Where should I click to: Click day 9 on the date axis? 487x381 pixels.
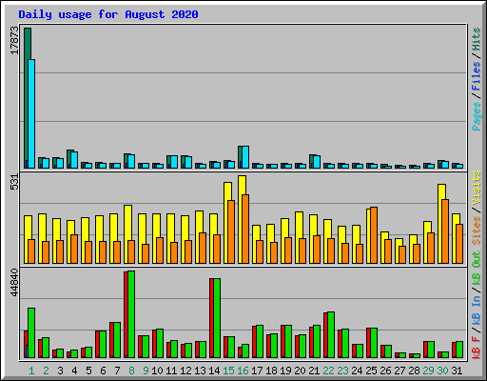click(146, 371)
